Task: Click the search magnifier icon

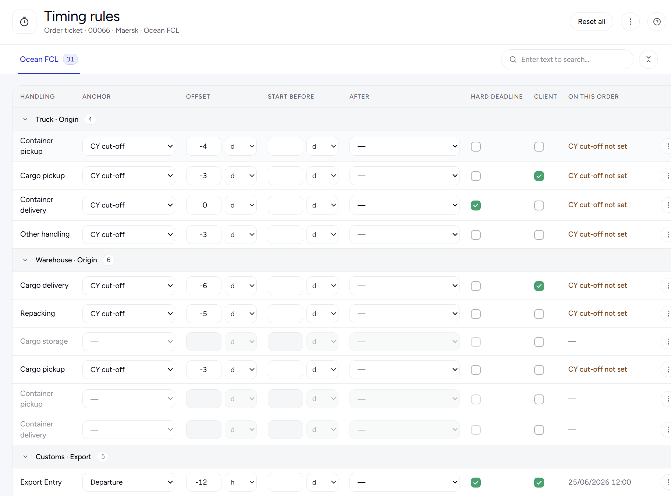Action: click(x=512, y=59)
